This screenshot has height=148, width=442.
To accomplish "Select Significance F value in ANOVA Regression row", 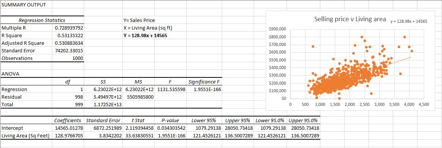I will tap(204, 90).
